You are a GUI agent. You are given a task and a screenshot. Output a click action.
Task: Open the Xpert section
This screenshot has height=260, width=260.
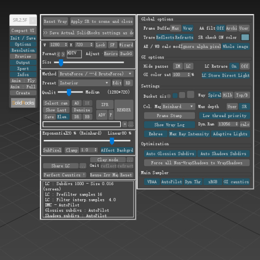[23, 69]
